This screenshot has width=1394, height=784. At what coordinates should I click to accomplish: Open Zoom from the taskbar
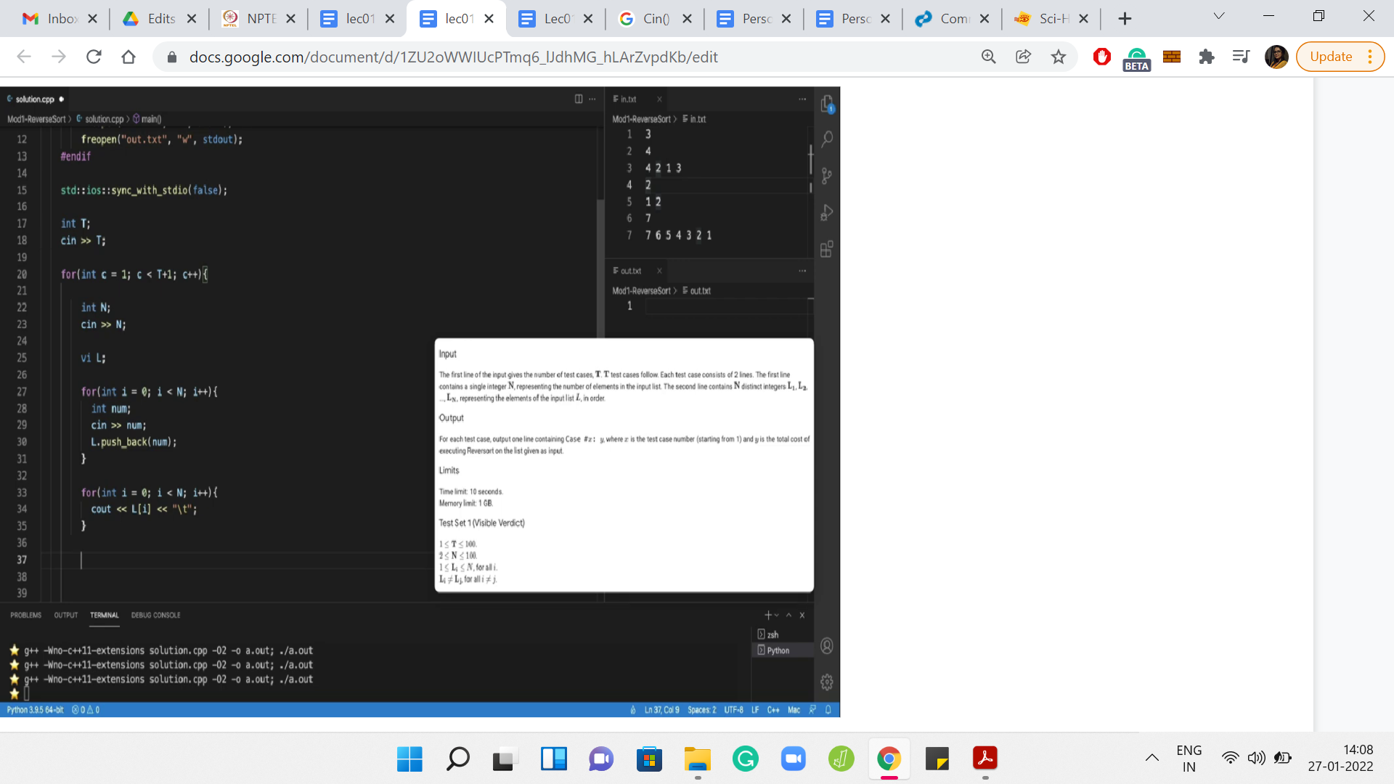(793, 759)
